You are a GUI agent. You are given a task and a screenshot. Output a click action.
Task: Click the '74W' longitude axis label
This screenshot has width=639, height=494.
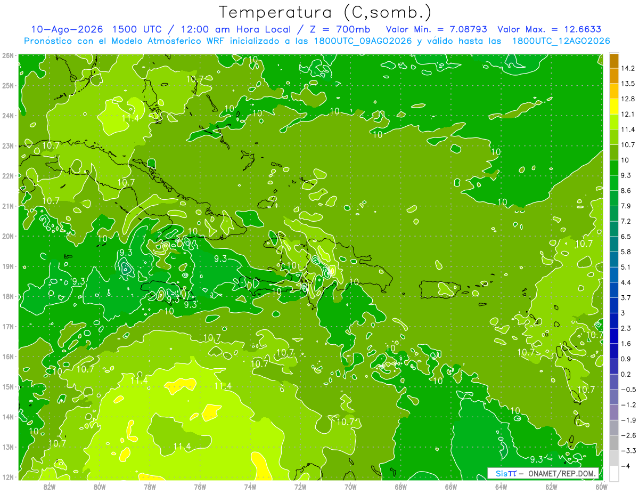[250, 487]
